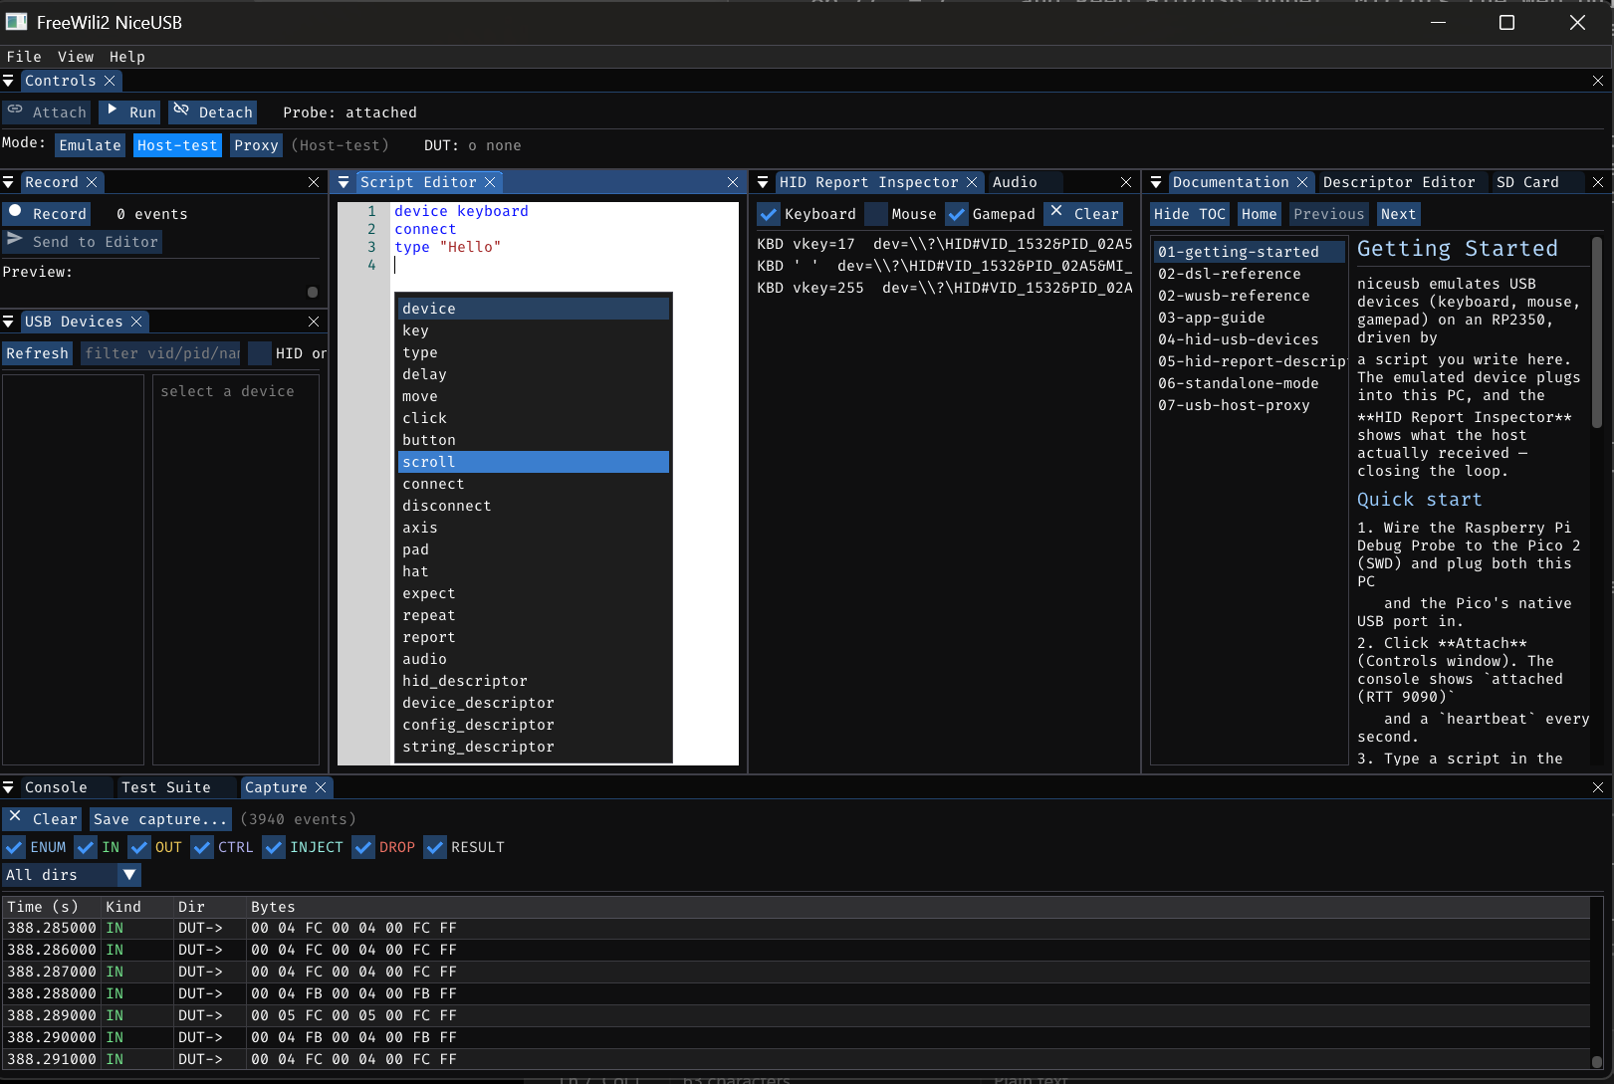
Task: Toggle the Keyboard checkbox
Action: pos(769,214)
